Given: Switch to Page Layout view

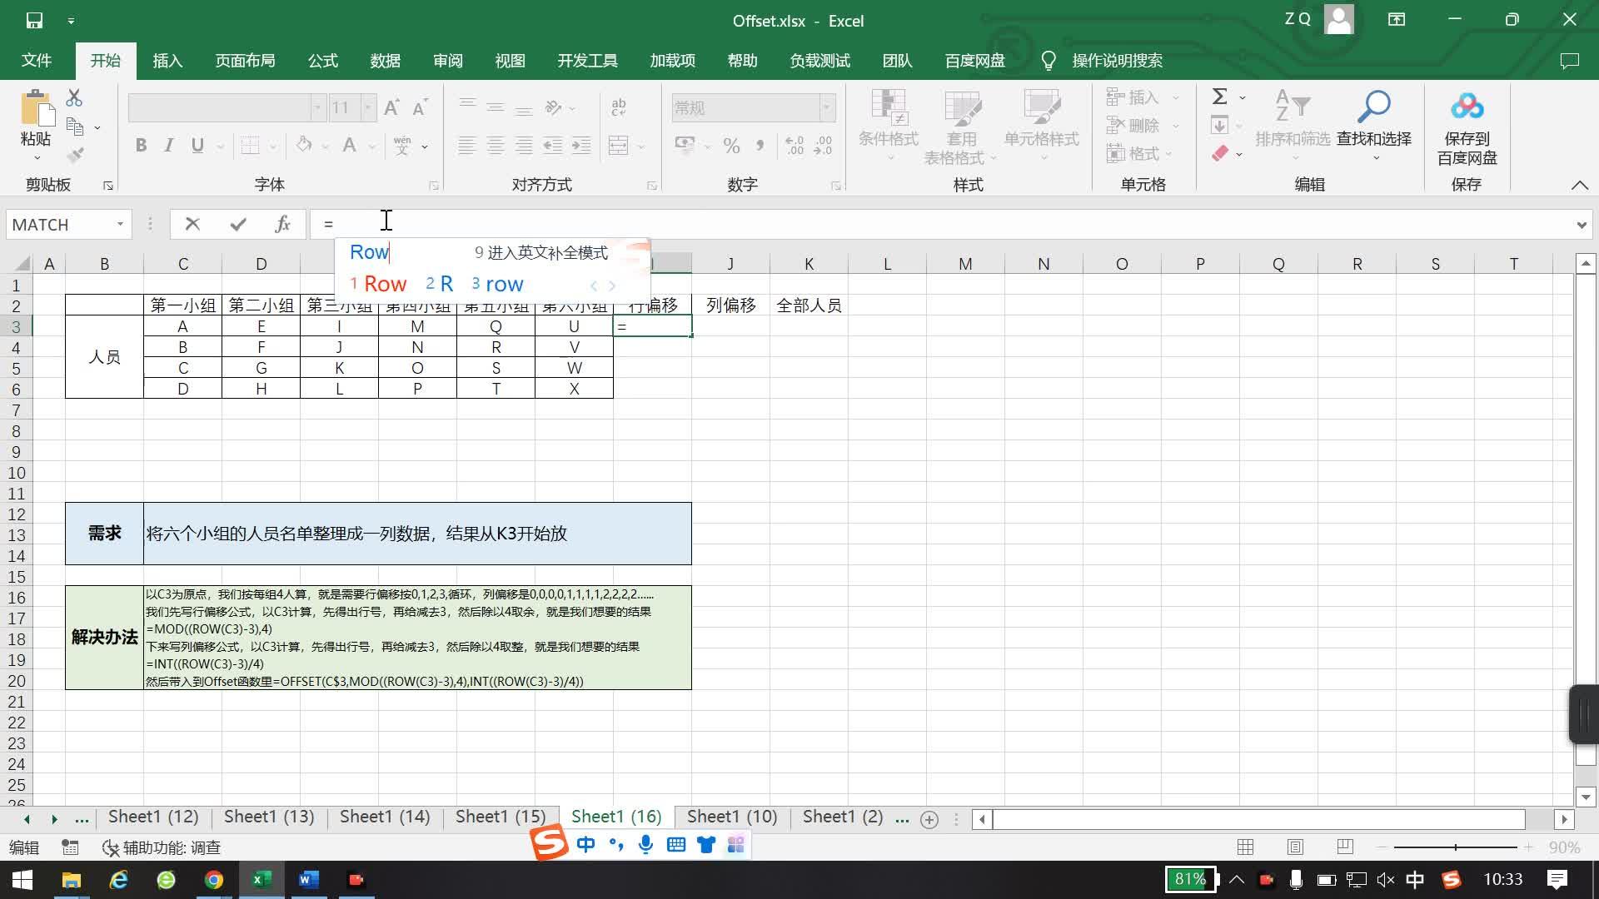Looking at the screenshot, I should [1295, 847].
